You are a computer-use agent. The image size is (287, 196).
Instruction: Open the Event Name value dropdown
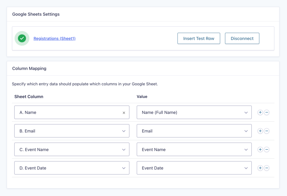(194, 149)
